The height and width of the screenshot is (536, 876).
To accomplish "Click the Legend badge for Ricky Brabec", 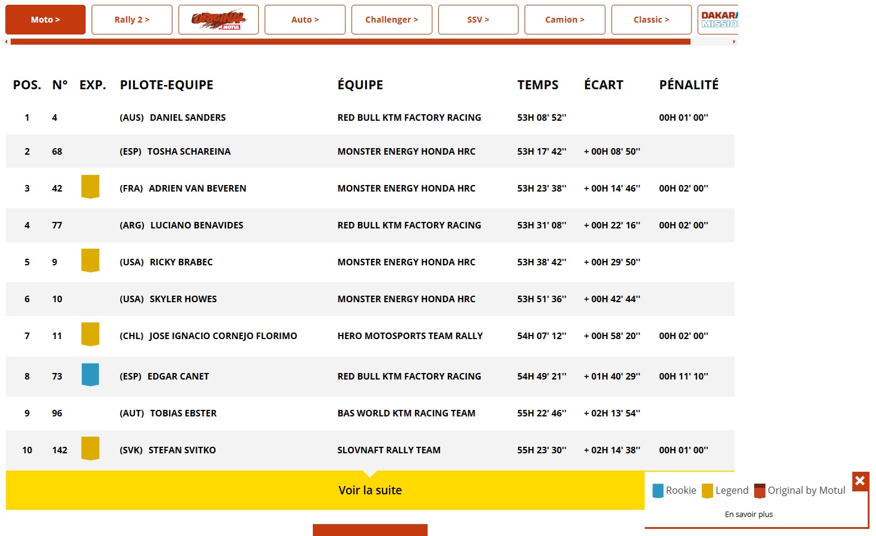I will pos(90,261).
